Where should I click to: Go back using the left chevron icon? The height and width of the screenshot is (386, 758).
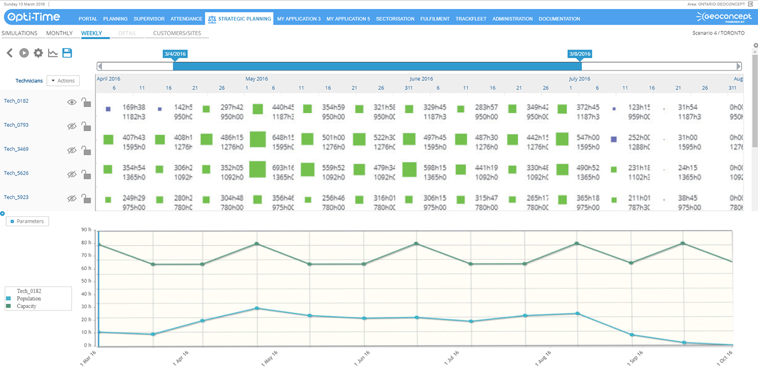(9, 53)
